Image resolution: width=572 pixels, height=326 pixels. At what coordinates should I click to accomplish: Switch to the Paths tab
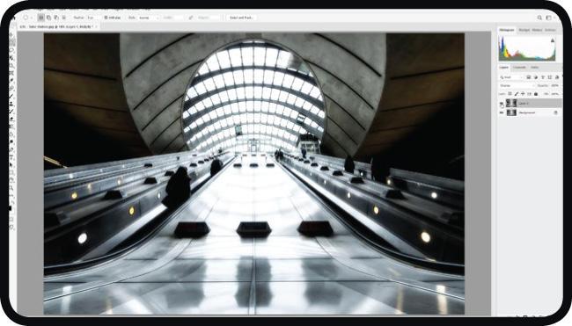pos(534,67)
